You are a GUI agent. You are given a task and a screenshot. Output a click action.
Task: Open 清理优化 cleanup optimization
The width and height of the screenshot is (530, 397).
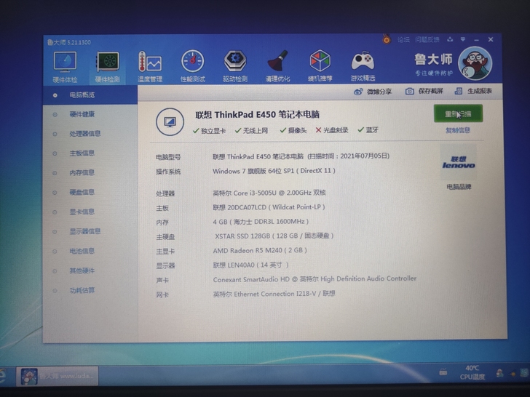point(277,66)
